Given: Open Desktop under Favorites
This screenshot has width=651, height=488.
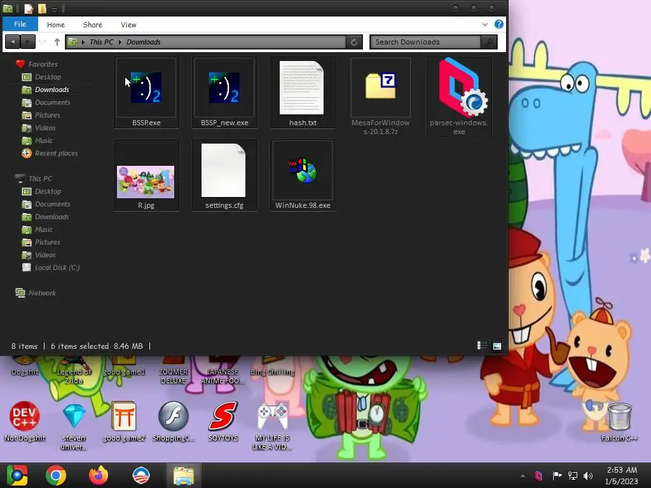Looking at the screenshot, I should pyautogui.click(x=41, y=77).
